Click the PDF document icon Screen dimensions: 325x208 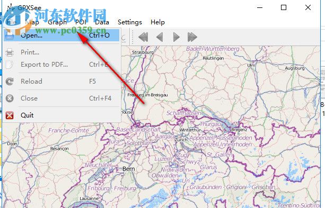10,65
